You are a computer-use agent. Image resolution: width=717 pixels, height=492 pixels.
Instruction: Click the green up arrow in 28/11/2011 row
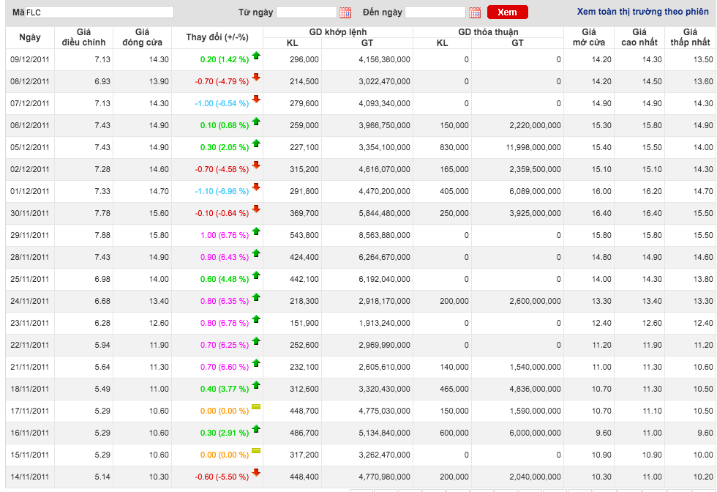[x=256, y=253]
